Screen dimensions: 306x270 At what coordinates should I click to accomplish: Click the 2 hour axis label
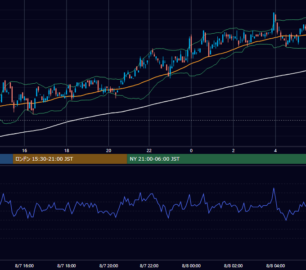click(x=234, y=151)
